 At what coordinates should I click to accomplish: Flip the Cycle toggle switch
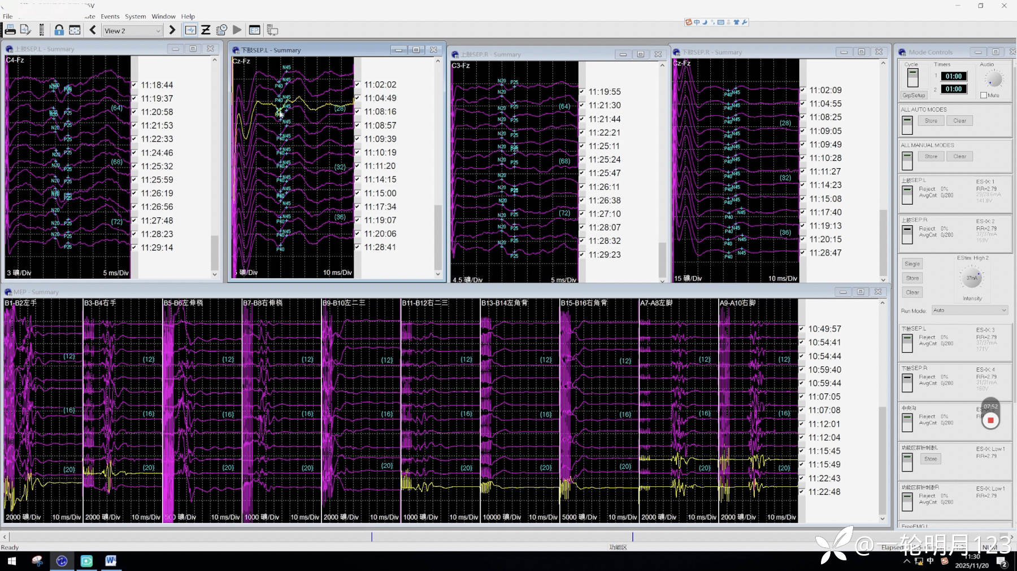pyautogui.click(x=912, y=78)
